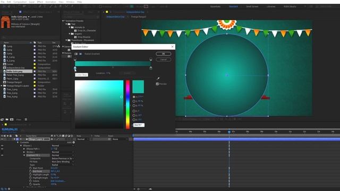Image resolution: width=340 pixels, height=191 pixels.
Task: Expand Tiranga Rangoli Layers folder in Project
Action: click(2, 86)
